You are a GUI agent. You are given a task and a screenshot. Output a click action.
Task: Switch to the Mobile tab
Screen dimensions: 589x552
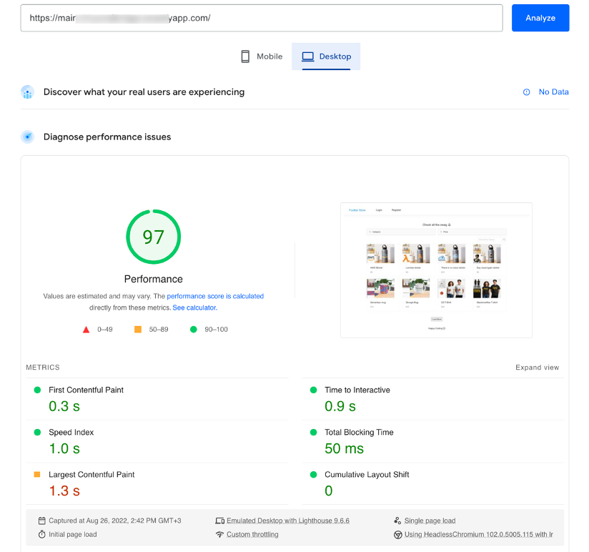[262, 56]
